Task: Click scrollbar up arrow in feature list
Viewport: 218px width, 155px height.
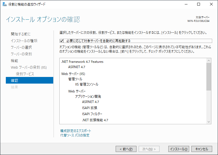Action: [209, 60]
